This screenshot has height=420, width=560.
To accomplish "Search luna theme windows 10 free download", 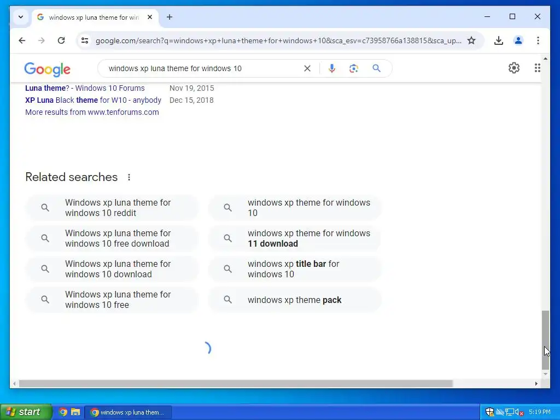I will pyautogui.click(x=112, y=238).
